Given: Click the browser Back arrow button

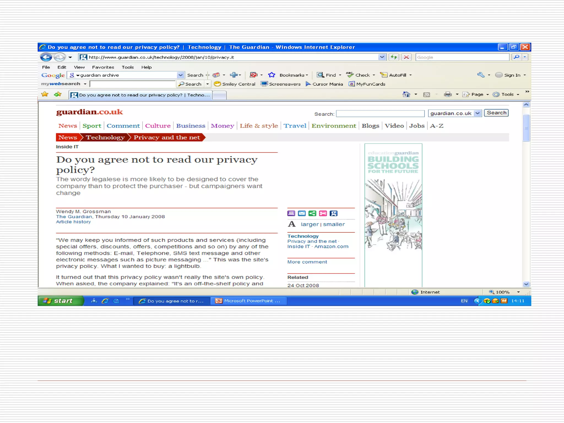Looking at the screenshot, I should click(46, 57).
